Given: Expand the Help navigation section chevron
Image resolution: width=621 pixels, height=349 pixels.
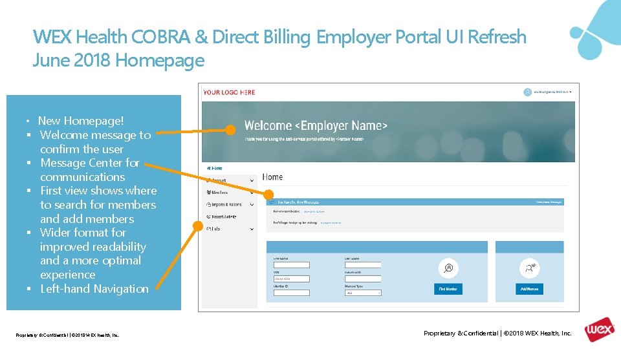Looking at the screenshot, I should point(252,229).
